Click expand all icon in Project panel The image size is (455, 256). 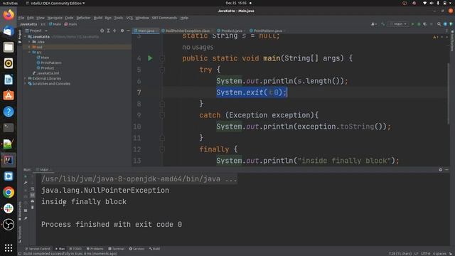[x=108, y=31]
